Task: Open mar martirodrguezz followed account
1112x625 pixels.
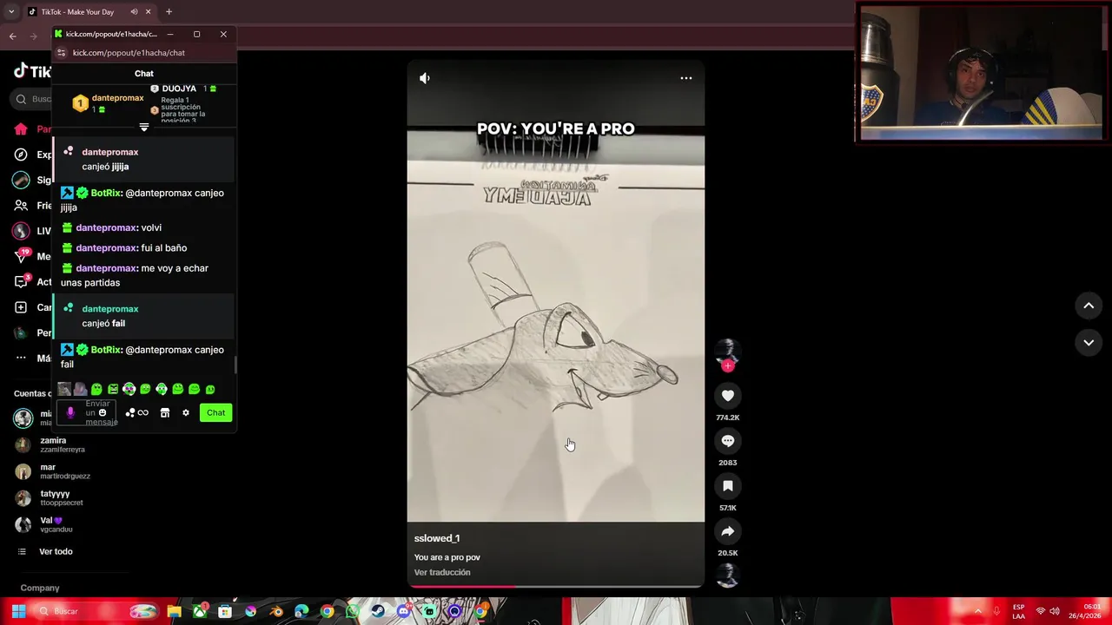Action: [52, 471]
